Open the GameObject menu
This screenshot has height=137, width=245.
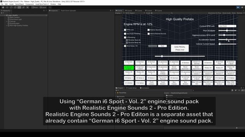[x=20, y=4]
